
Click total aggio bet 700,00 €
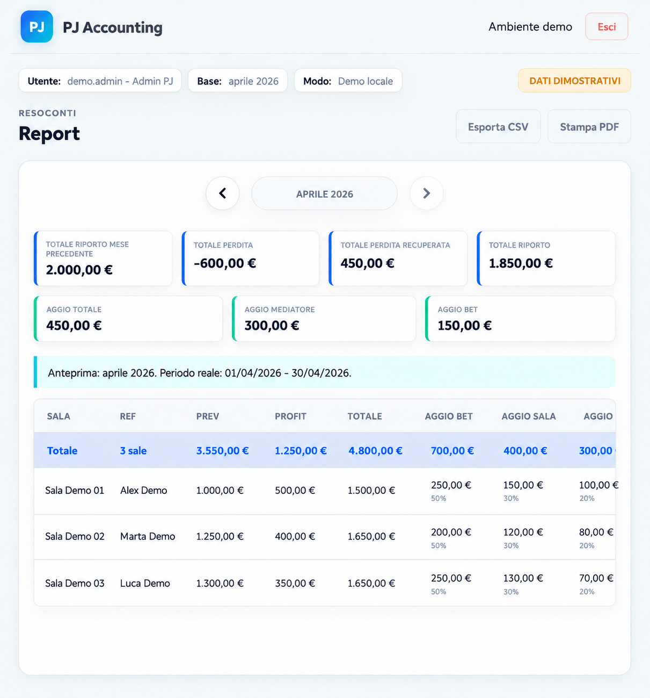452,450
